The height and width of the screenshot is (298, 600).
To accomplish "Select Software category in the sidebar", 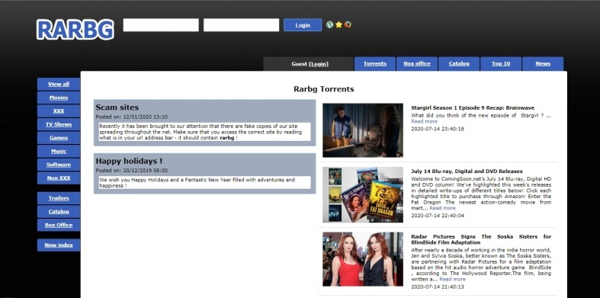I will pos(59,165).
